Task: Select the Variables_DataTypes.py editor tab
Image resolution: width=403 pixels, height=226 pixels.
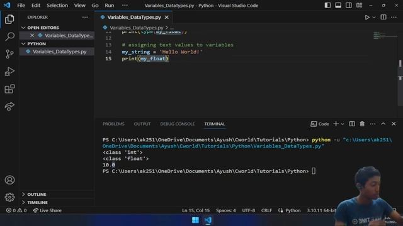Action: click(134, 17)
